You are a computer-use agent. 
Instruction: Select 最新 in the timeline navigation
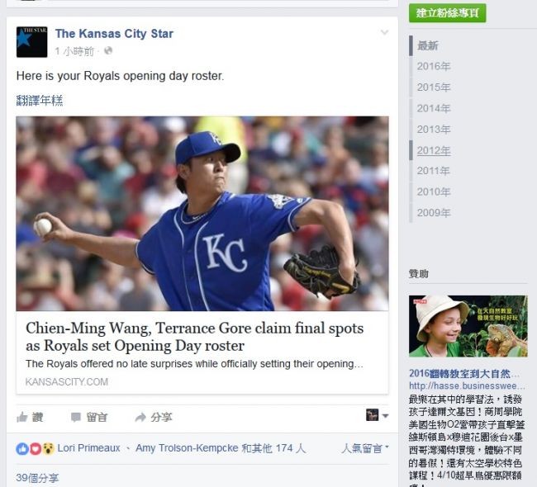pos(427,45)
